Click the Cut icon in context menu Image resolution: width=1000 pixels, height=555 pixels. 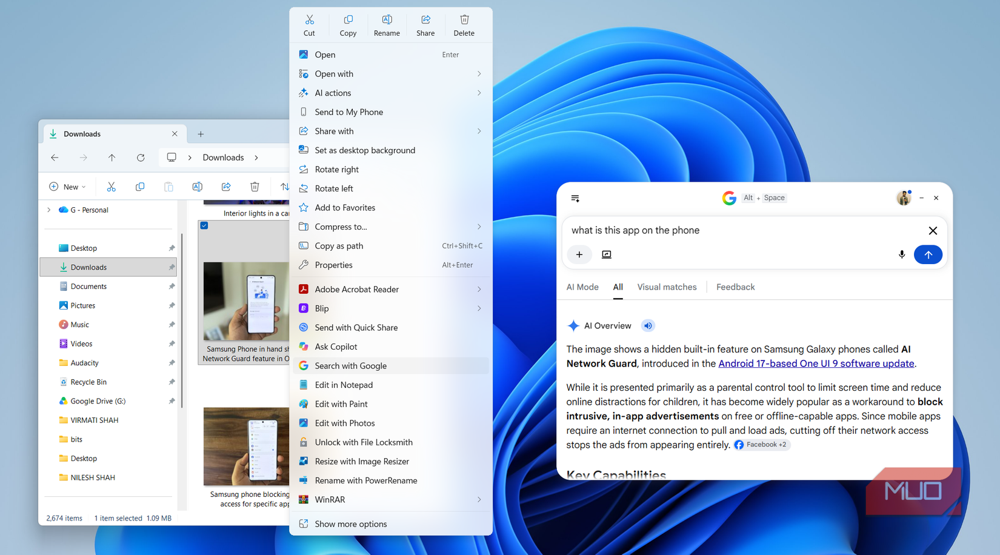coord(309,20)
